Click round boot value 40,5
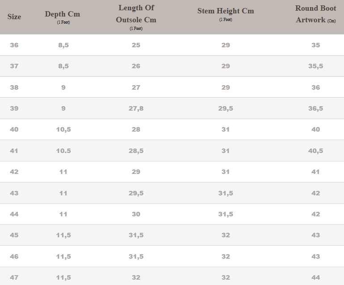The height and width of the screenshot is (285, 344). (316, 151)
